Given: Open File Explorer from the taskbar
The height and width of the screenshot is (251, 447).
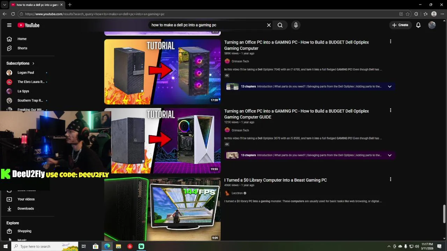Looking at the screenshot, I should 118,246.
